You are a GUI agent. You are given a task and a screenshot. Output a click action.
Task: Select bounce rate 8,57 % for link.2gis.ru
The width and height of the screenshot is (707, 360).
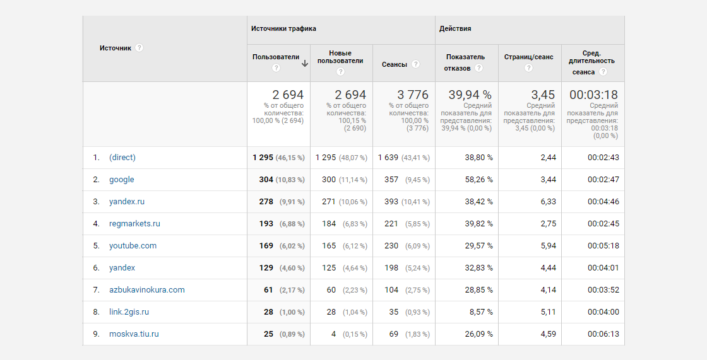tap(481, 312)
